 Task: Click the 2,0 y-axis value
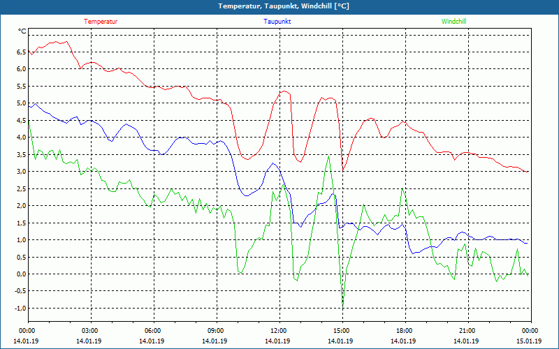pos(22,206)
